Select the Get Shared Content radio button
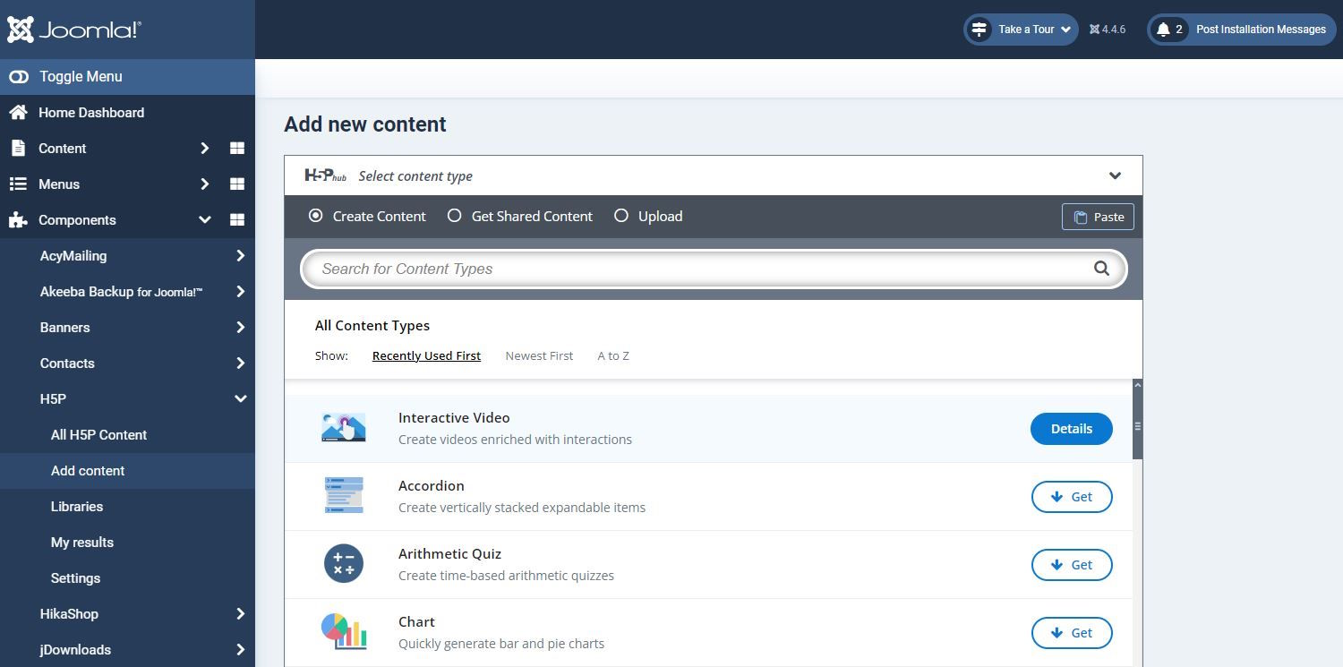1343x667 pixels. coord(454,216)
